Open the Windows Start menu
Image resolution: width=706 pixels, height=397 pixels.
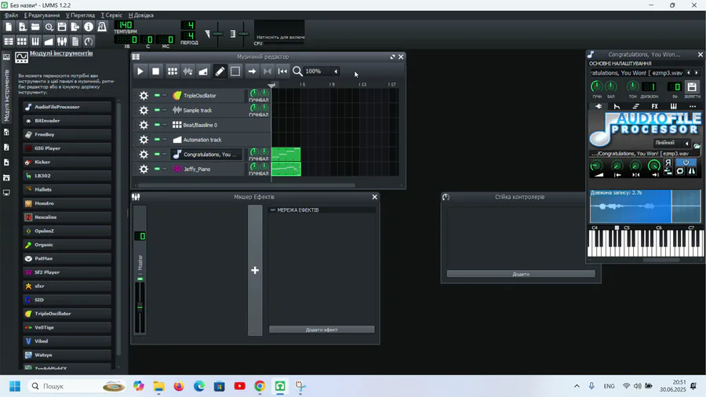coord(15,386)
